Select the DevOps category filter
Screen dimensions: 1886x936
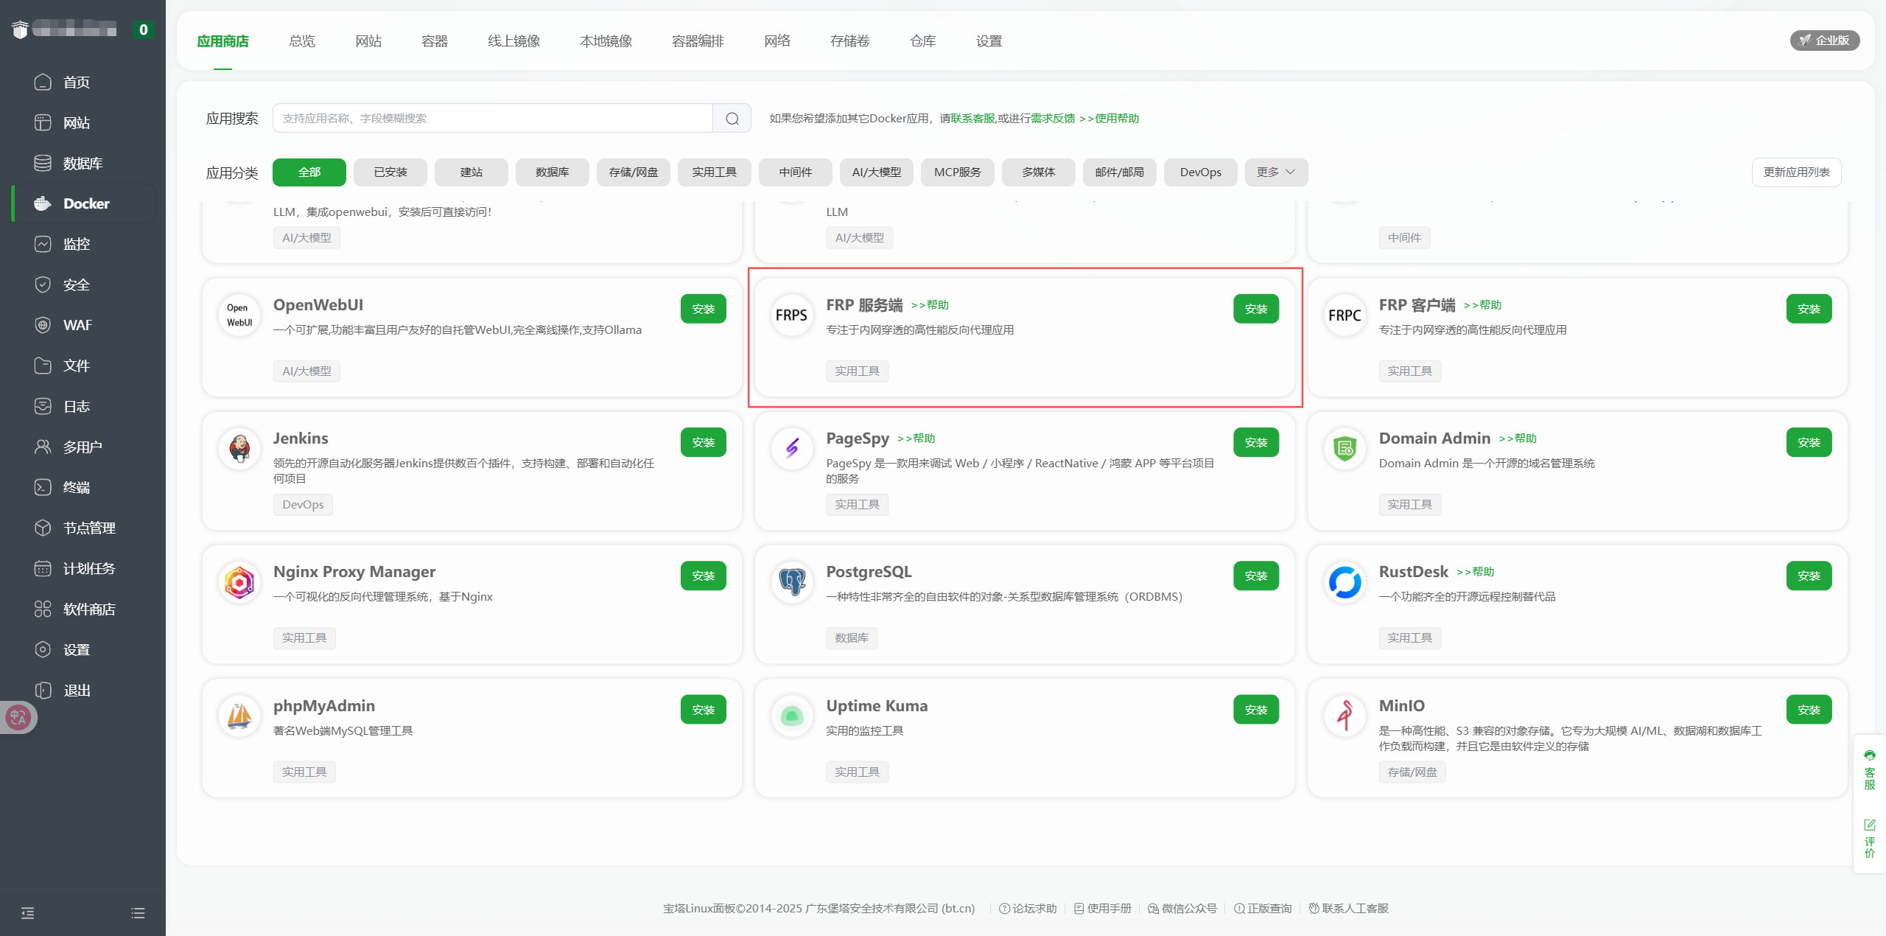[x=1200, y=172]
